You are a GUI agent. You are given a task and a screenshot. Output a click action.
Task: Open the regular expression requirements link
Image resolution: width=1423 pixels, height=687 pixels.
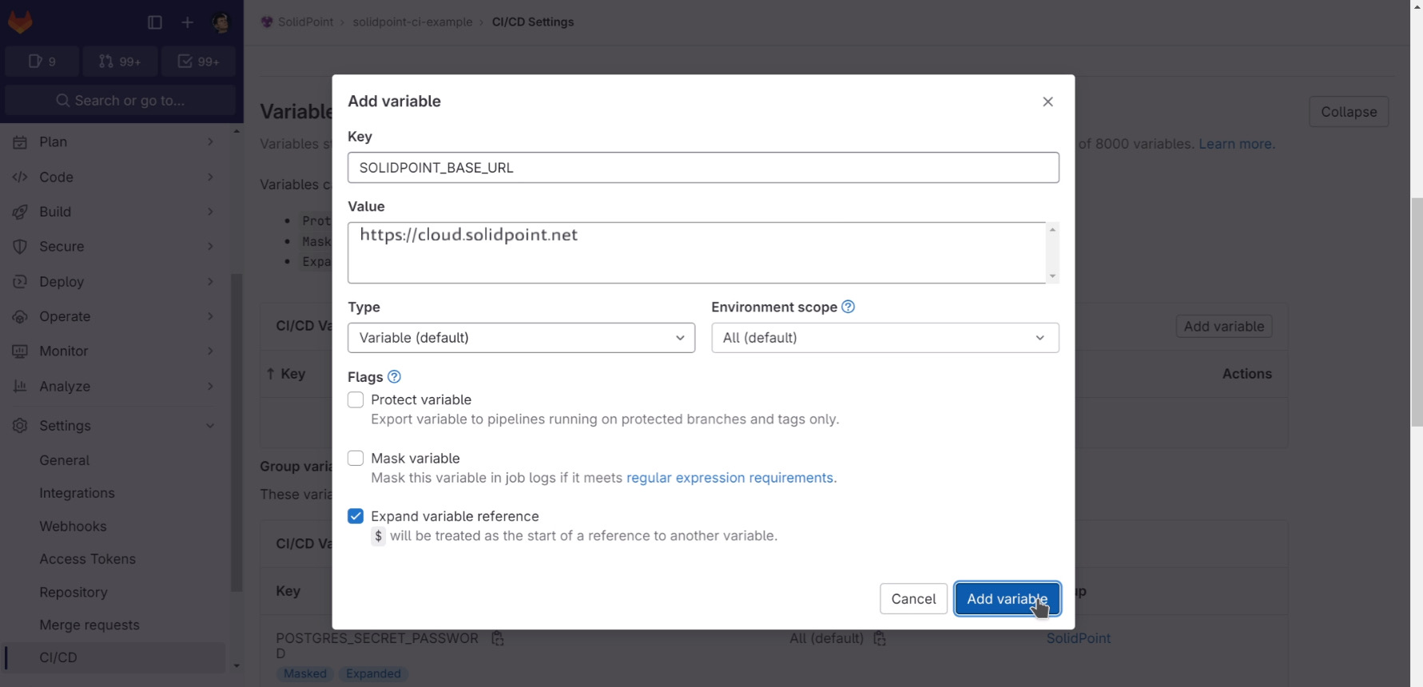pyautogui.click(x=729, y=478)
